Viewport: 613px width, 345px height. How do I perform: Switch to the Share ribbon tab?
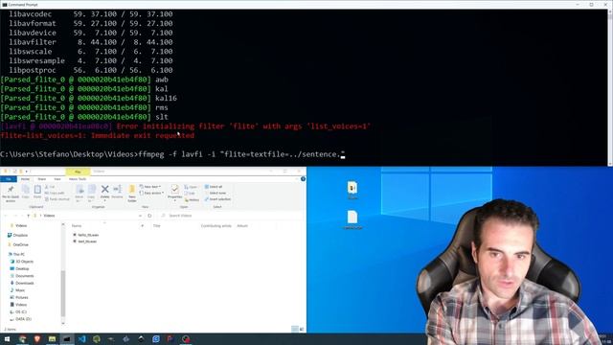(x=42, y=179)
